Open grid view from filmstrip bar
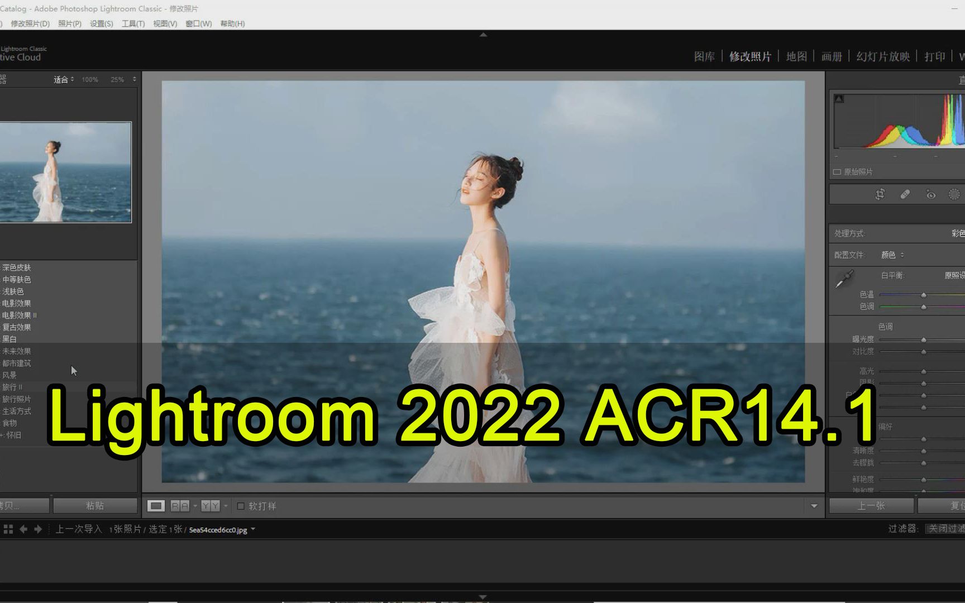965x603 pixels. [8, 529]
